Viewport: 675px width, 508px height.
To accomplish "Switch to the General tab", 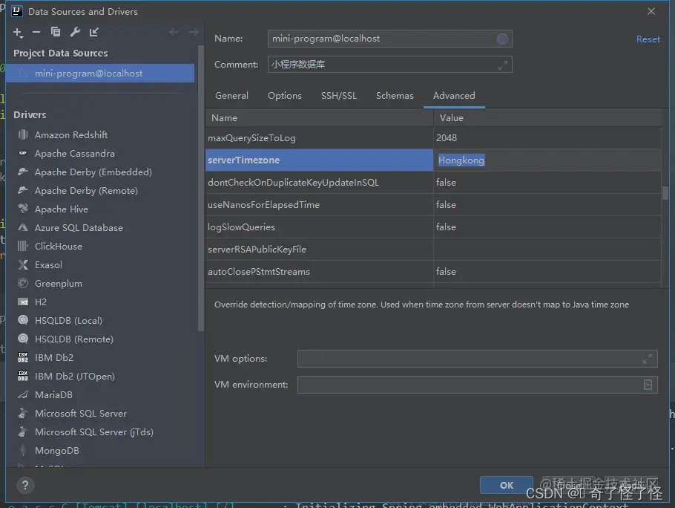I will coord(231,96).
